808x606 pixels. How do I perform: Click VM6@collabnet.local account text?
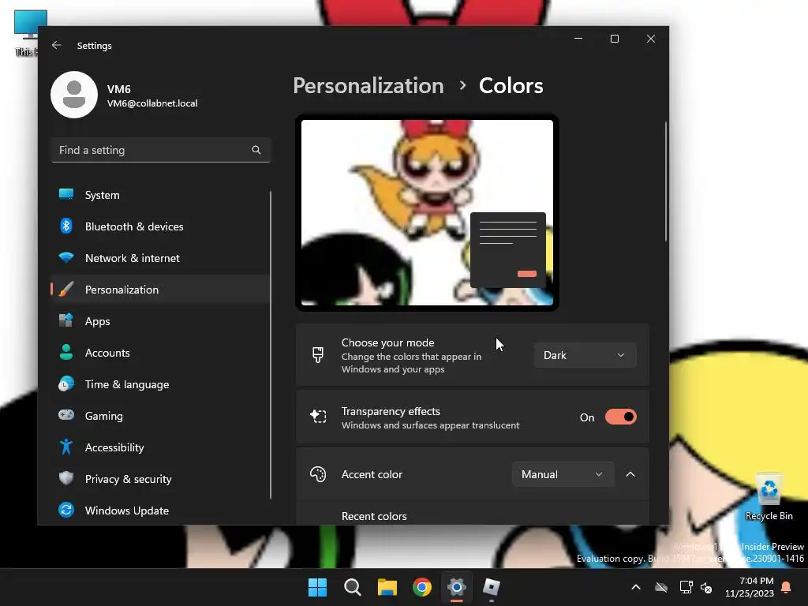tap(152, 103)
